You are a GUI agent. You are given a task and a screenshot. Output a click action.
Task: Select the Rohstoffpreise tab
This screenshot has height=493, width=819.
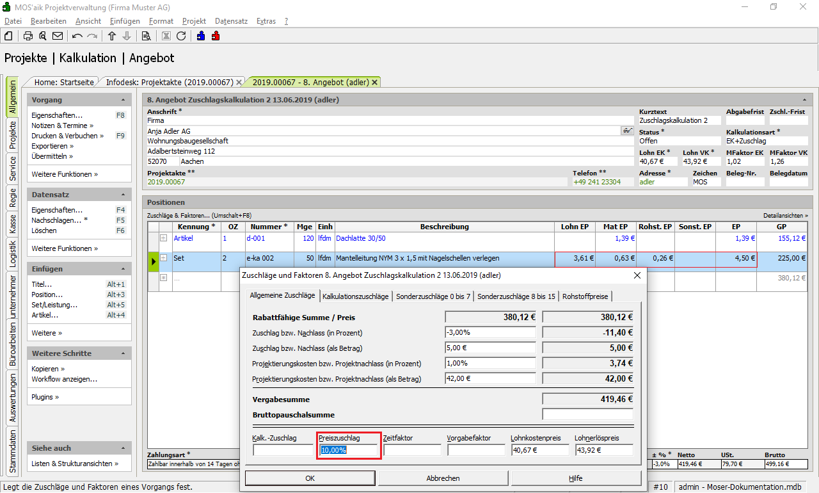click(x=585, y=296)
